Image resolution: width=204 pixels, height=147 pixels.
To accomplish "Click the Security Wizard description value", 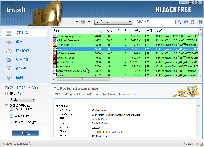I will point(100,119).
